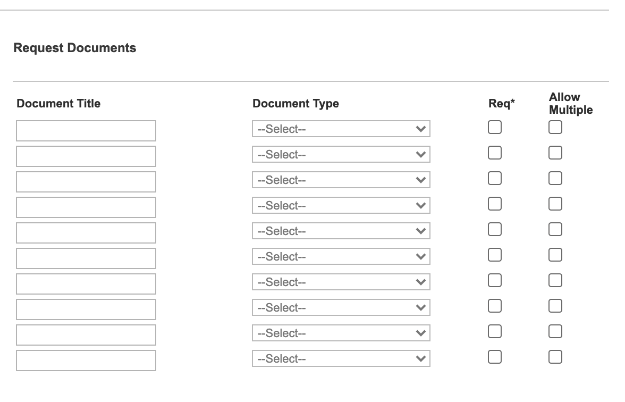Check the Req box in the first row
The image size is (625, 402).
coord(495,128)
